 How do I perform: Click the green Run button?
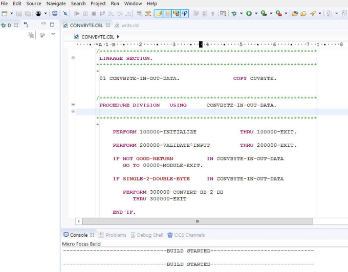tap(249, 13)
